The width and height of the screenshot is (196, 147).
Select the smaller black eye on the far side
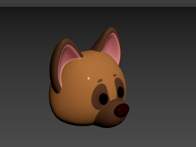point(120,92)
